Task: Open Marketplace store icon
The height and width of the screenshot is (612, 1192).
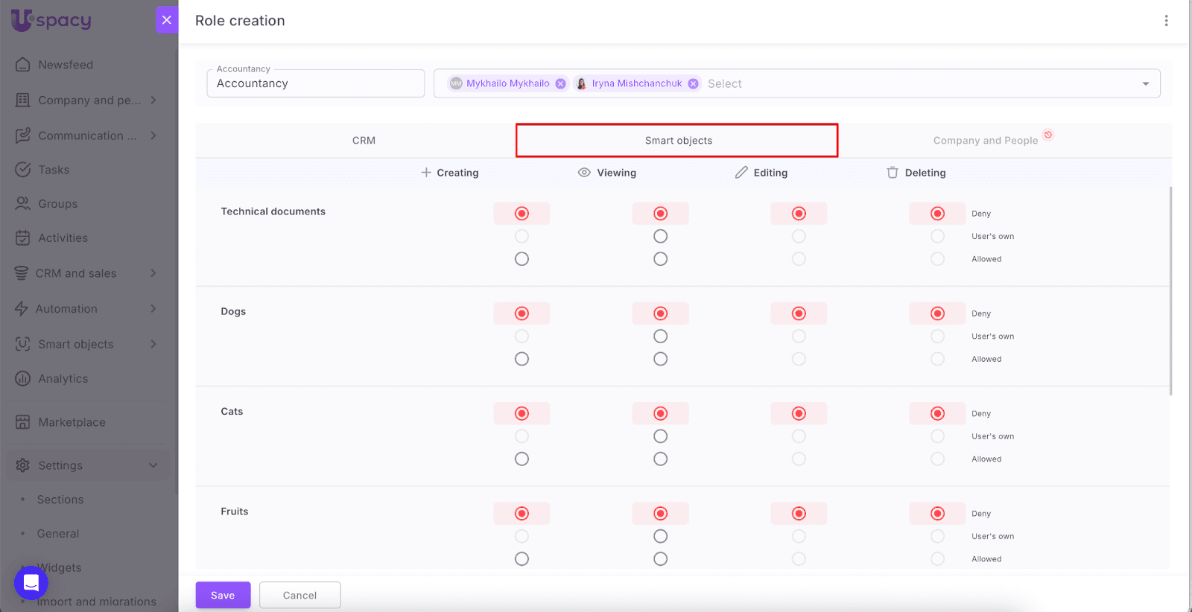Action: [23, 422]
